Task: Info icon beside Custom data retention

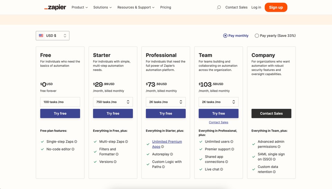Action: pos(274,172)
